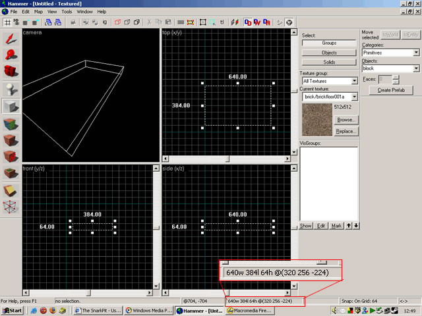Open the Objects dropdown showing block
The image size is (422, 316).
pos(416,68)
